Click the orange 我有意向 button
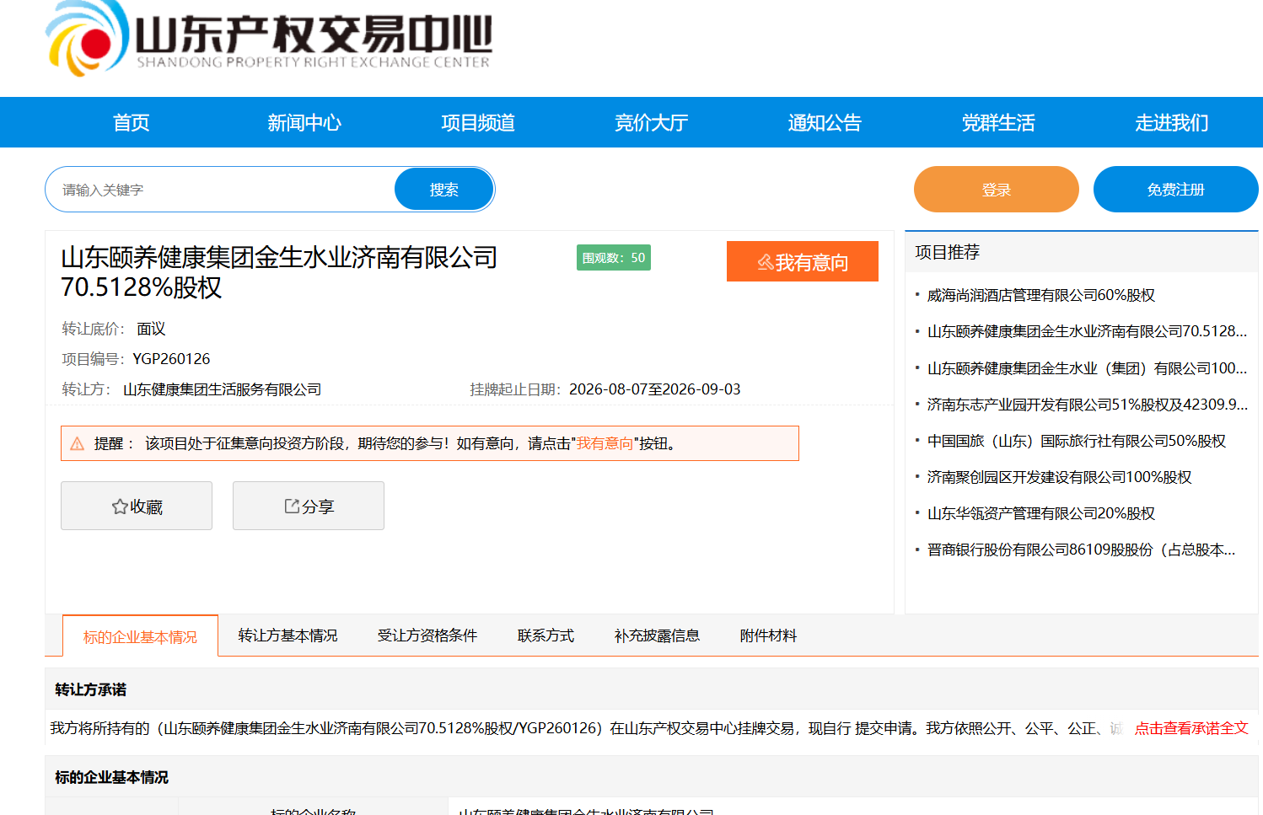The width and height of the screenshot is (1263, 815). (x=803, y=261)
